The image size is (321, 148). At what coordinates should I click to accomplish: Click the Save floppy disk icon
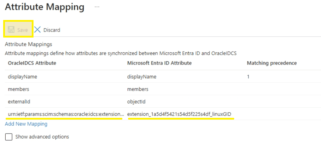coord(11,30)
